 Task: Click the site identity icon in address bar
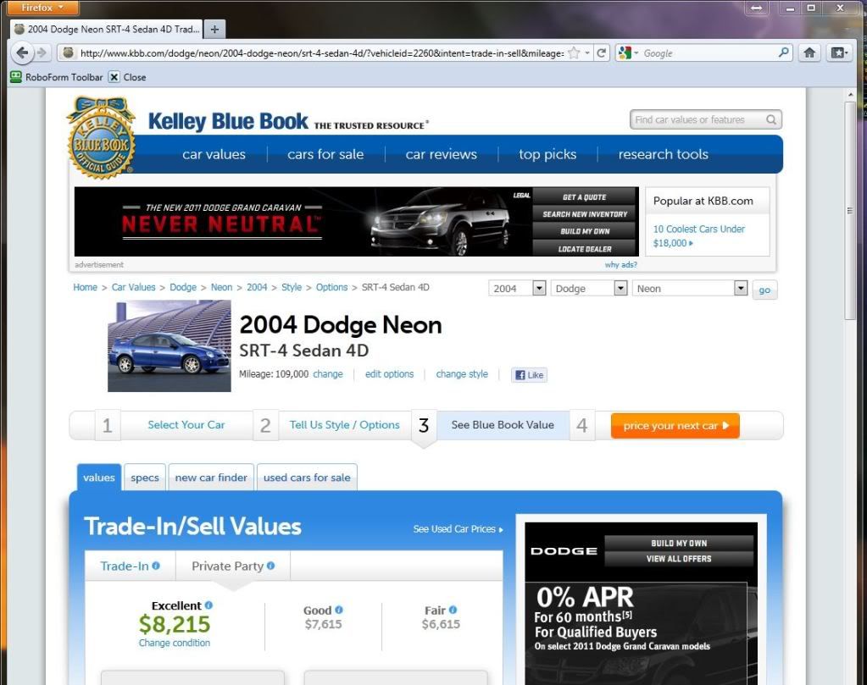68,53
